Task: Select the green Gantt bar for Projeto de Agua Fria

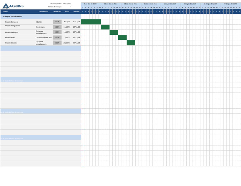Action: (x=105, y=27)
